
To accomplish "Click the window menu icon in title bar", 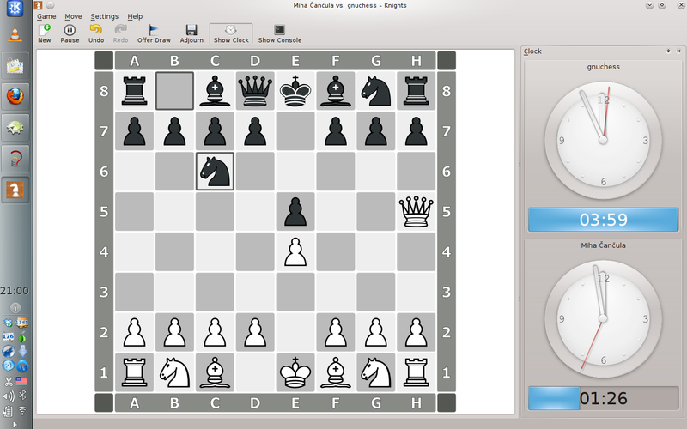I will (38, 5).
